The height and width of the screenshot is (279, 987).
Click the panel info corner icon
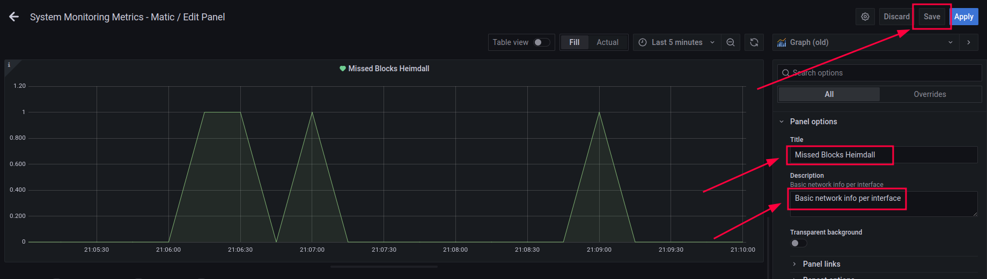tap(9, 65)
